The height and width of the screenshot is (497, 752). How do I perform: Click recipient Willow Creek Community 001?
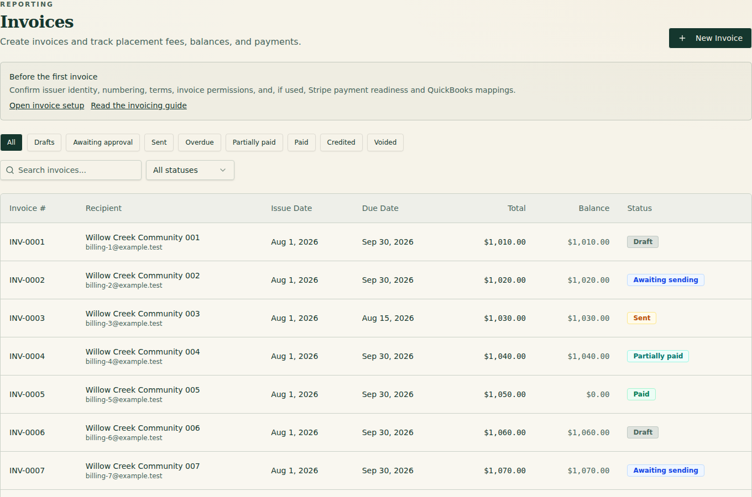click(x=143, y=237)
